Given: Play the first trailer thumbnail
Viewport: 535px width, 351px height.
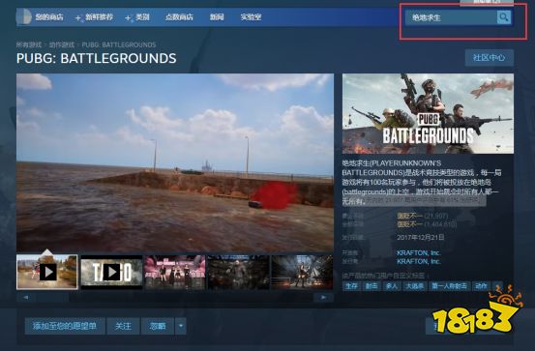Looking at the screenshot, I should pos(47,272).
